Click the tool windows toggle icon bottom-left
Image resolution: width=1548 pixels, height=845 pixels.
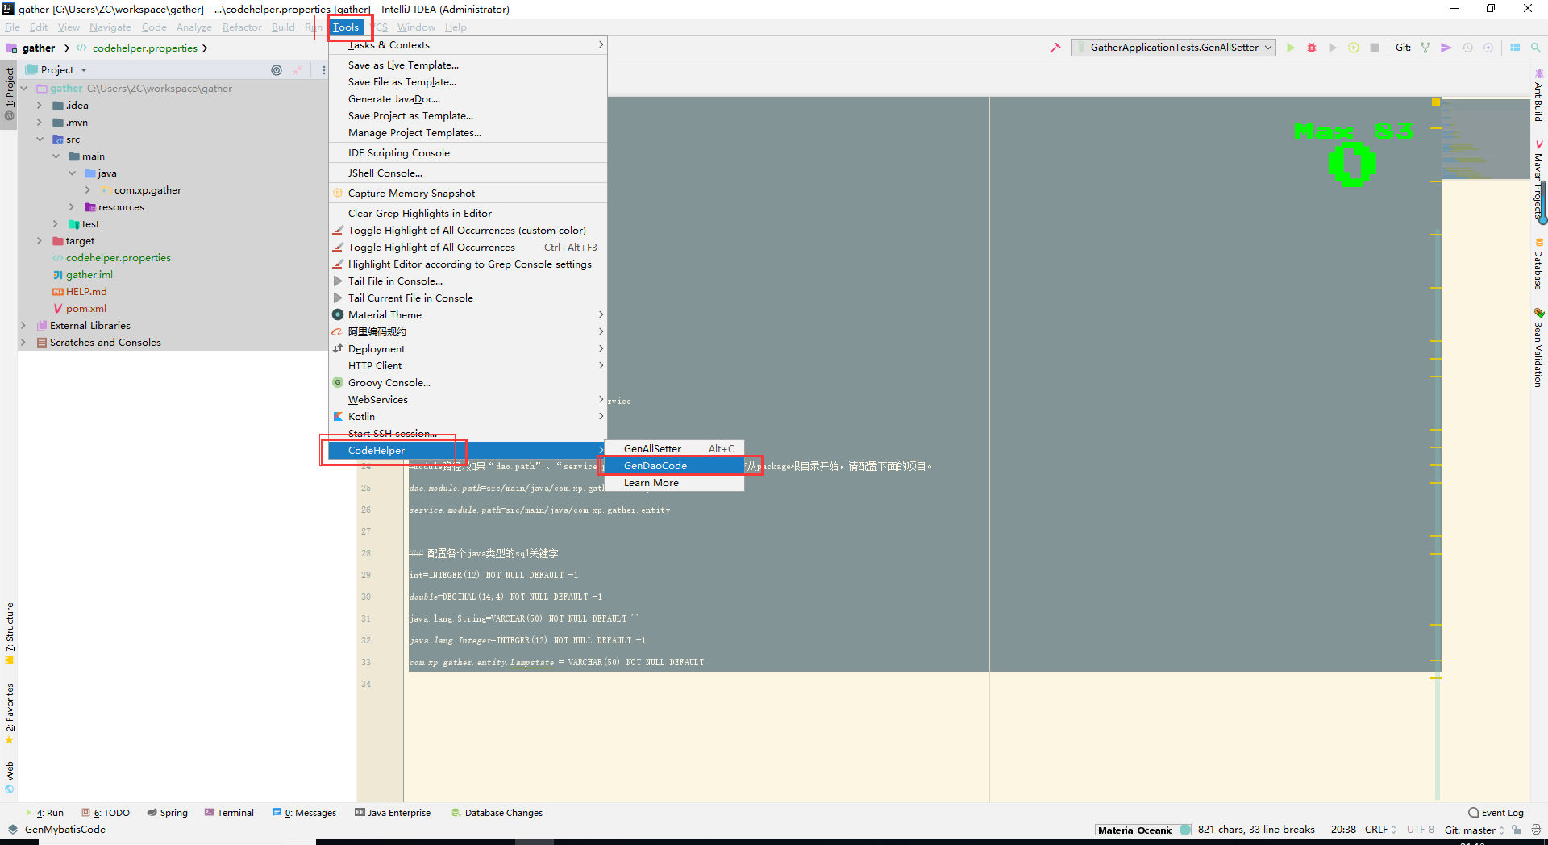point(12,830)
